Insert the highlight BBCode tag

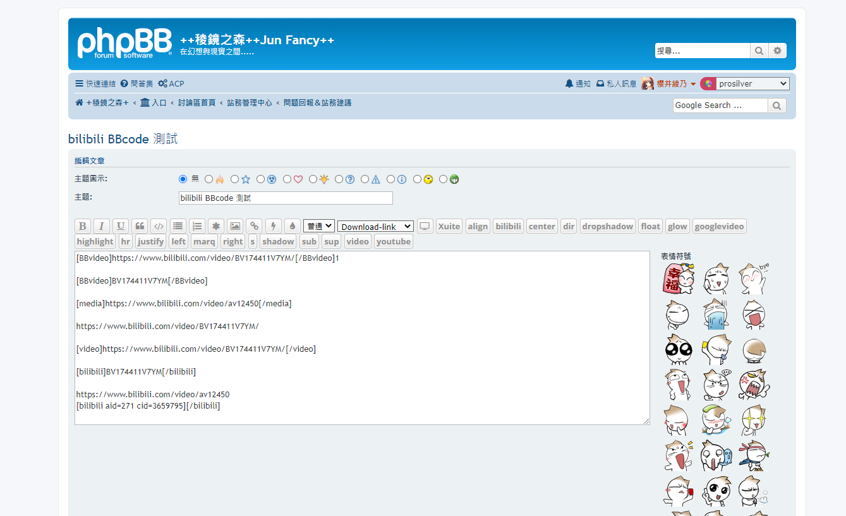coord(95,241)
